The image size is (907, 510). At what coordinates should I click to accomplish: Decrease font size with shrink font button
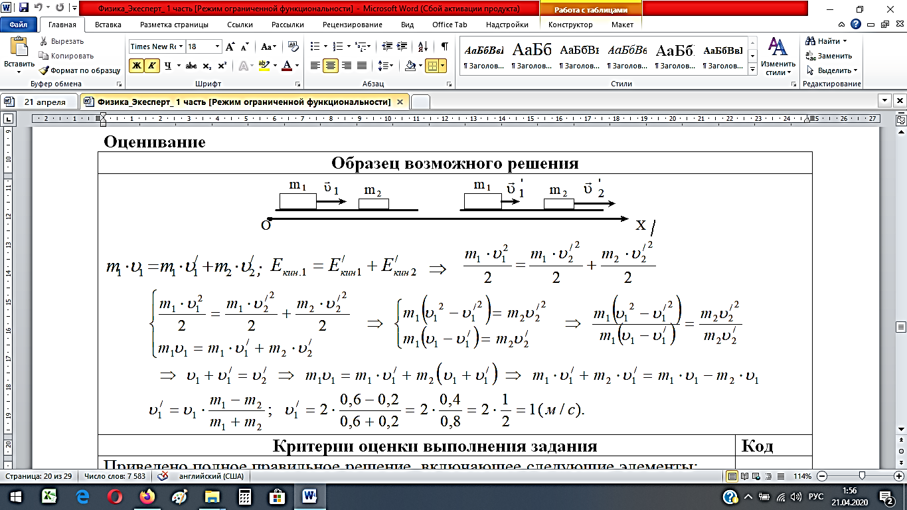(244, 46)
